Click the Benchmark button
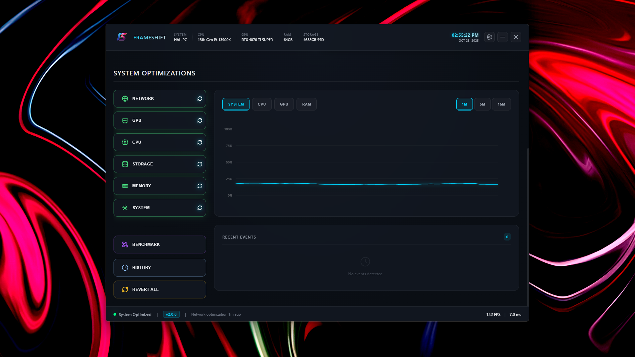635x357 pixels. (x=159, y=244)
